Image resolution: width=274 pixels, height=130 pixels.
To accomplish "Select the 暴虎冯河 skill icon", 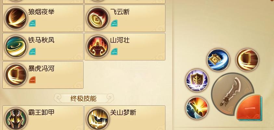I will point(16,75).
